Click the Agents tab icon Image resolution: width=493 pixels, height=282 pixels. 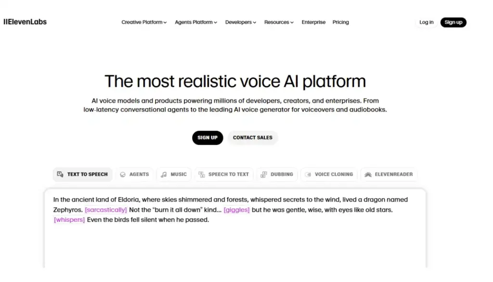(x=123, y=175)
